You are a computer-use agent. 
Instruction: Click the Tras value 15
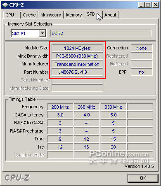click(x=113, y=139)
